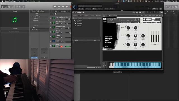
Task: Open the plug-in preset name dropdown
Action: click(90, 6)
